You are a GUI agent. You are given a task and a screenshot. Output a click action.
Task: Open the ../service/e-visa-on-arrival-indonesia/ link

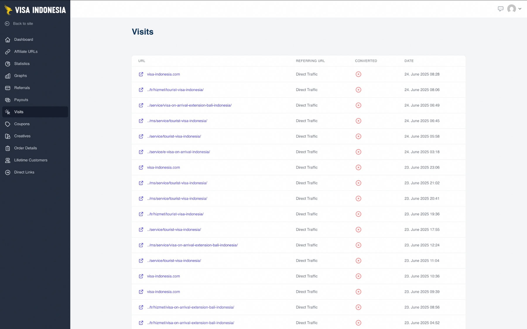178,152
